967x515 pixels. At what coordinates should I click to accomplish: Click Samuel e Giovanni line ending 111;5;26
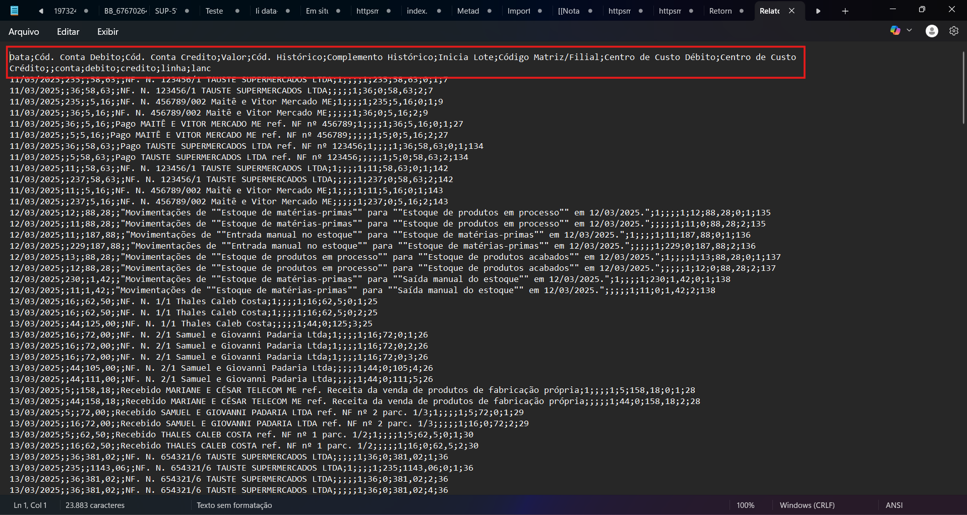221,379
